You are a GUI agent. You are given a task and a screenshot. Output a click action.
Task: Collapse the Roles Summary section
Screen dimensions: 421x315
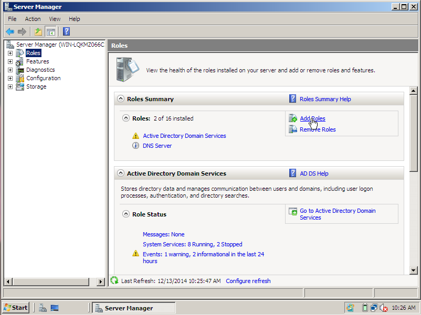(121, 99)
